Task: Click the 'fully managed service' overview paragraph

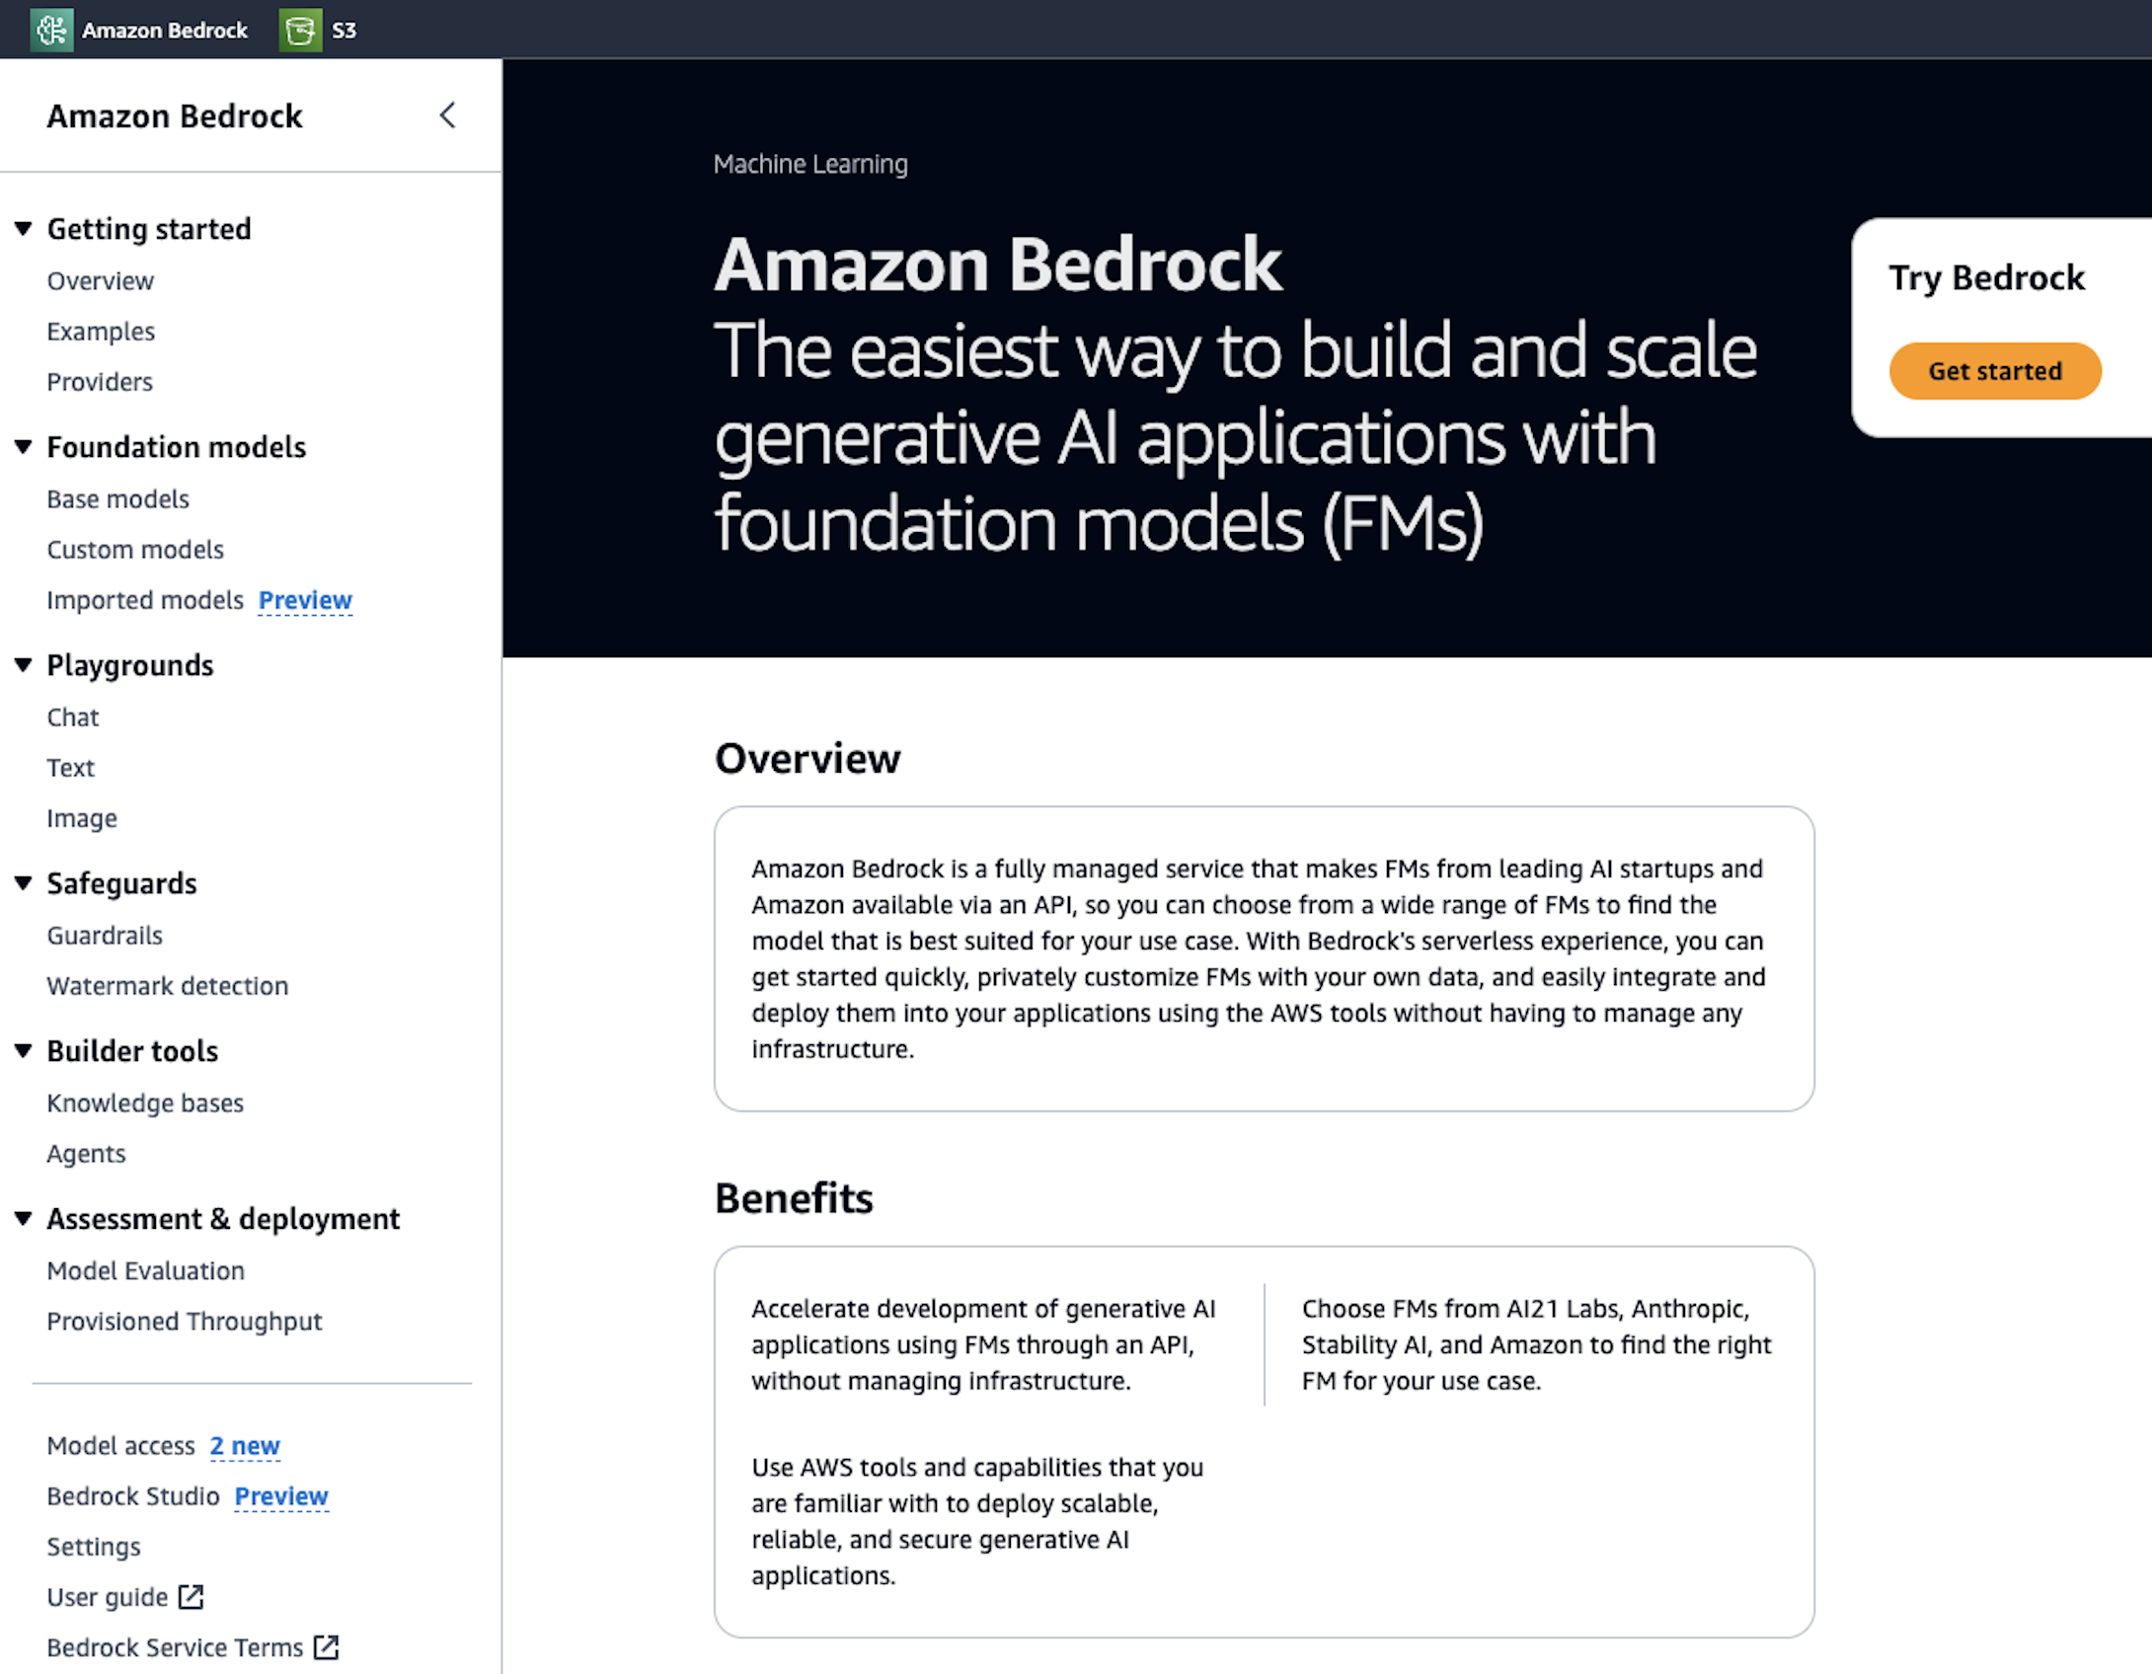Action: [x=1259, y=958]
